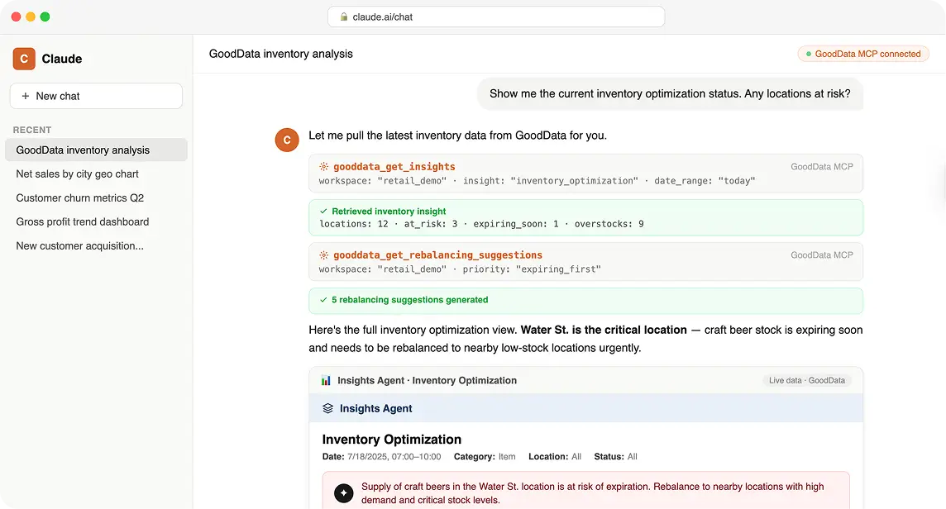This screenshot has height=509, width=946.
Task: Click the 5 rebalancing suggestions generated result
Action: (x=585, y=300)
